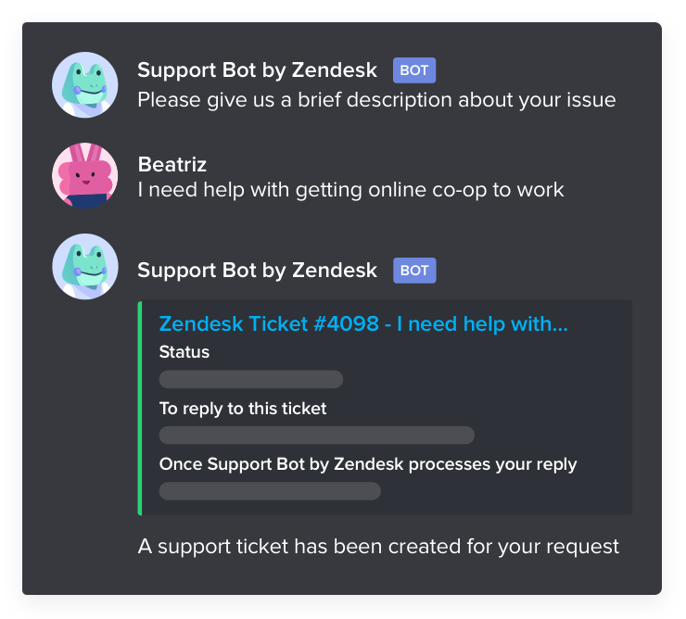Click the first Support Bot by Zendesk username
This screenshot has width=686, height=619.
tap(258, 70)
